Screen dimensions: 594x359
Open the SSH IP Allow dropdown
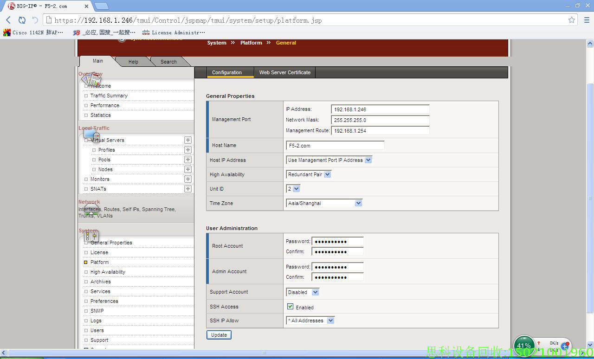tap(310, 321)
